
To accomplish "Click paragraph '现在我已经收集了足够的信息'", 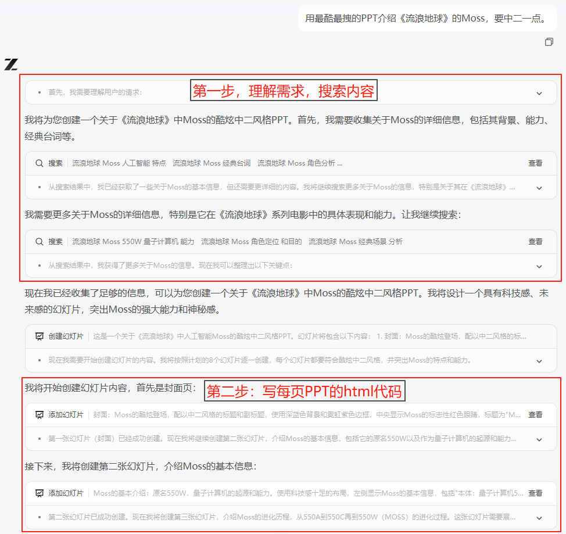I will (x=286, y=301).
